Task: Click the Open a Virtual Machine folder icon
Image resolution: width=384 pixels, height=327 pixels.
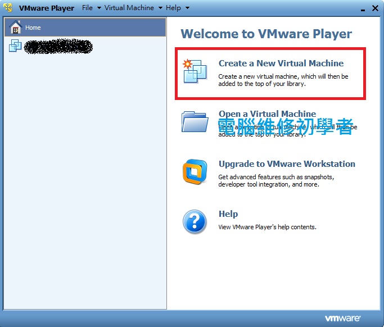Action: [195, 122]
